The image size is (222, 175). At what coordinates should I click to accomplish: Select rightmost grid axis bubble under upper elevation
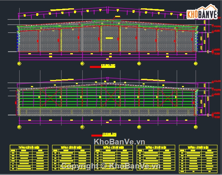(196, 63)
